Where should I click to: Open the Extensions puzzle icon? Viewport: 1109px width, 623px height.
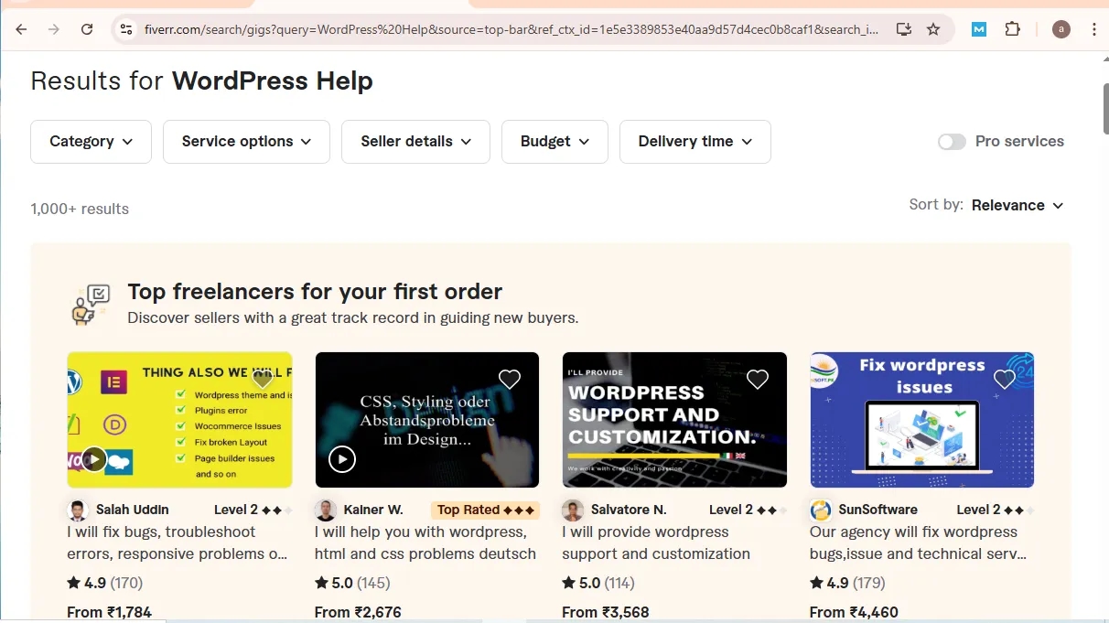pos(1012,29)
